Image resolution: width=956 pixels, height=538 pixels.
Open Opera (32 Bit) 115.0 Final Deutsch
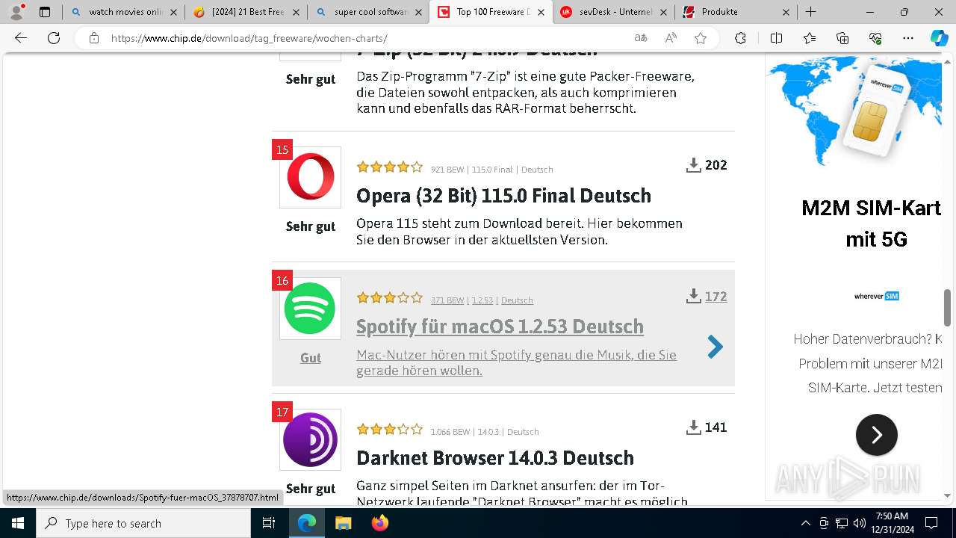pos(503,196)
